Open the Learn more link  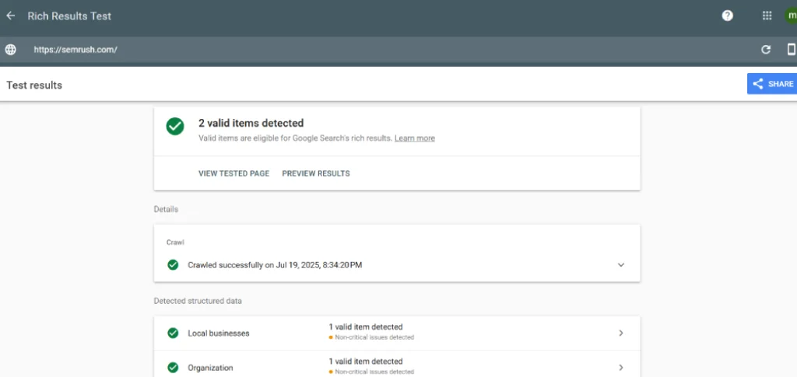click(415, 138)
